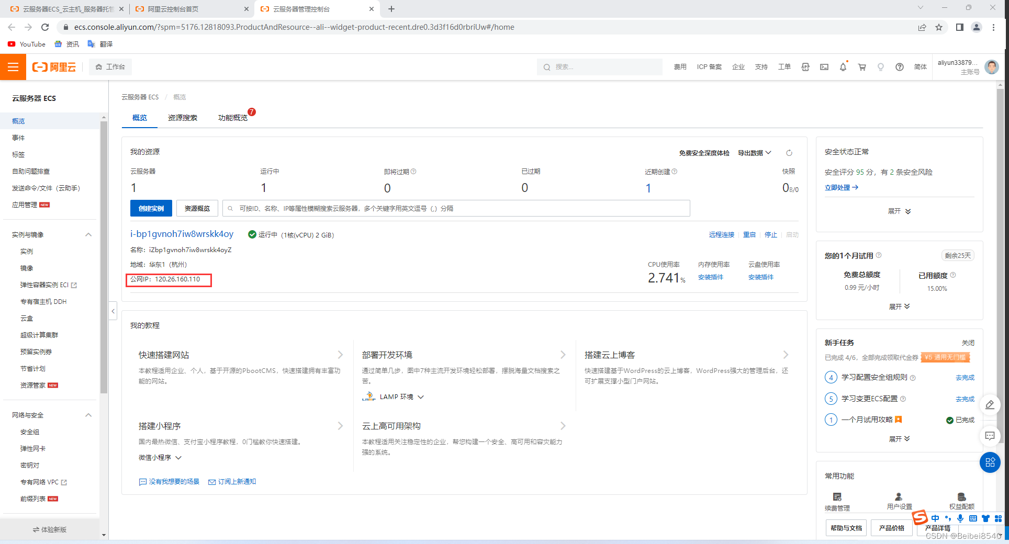Screen dimensions: 1009x544
Task: Click the 重启 instance link
Action: (x=749, y=235)
